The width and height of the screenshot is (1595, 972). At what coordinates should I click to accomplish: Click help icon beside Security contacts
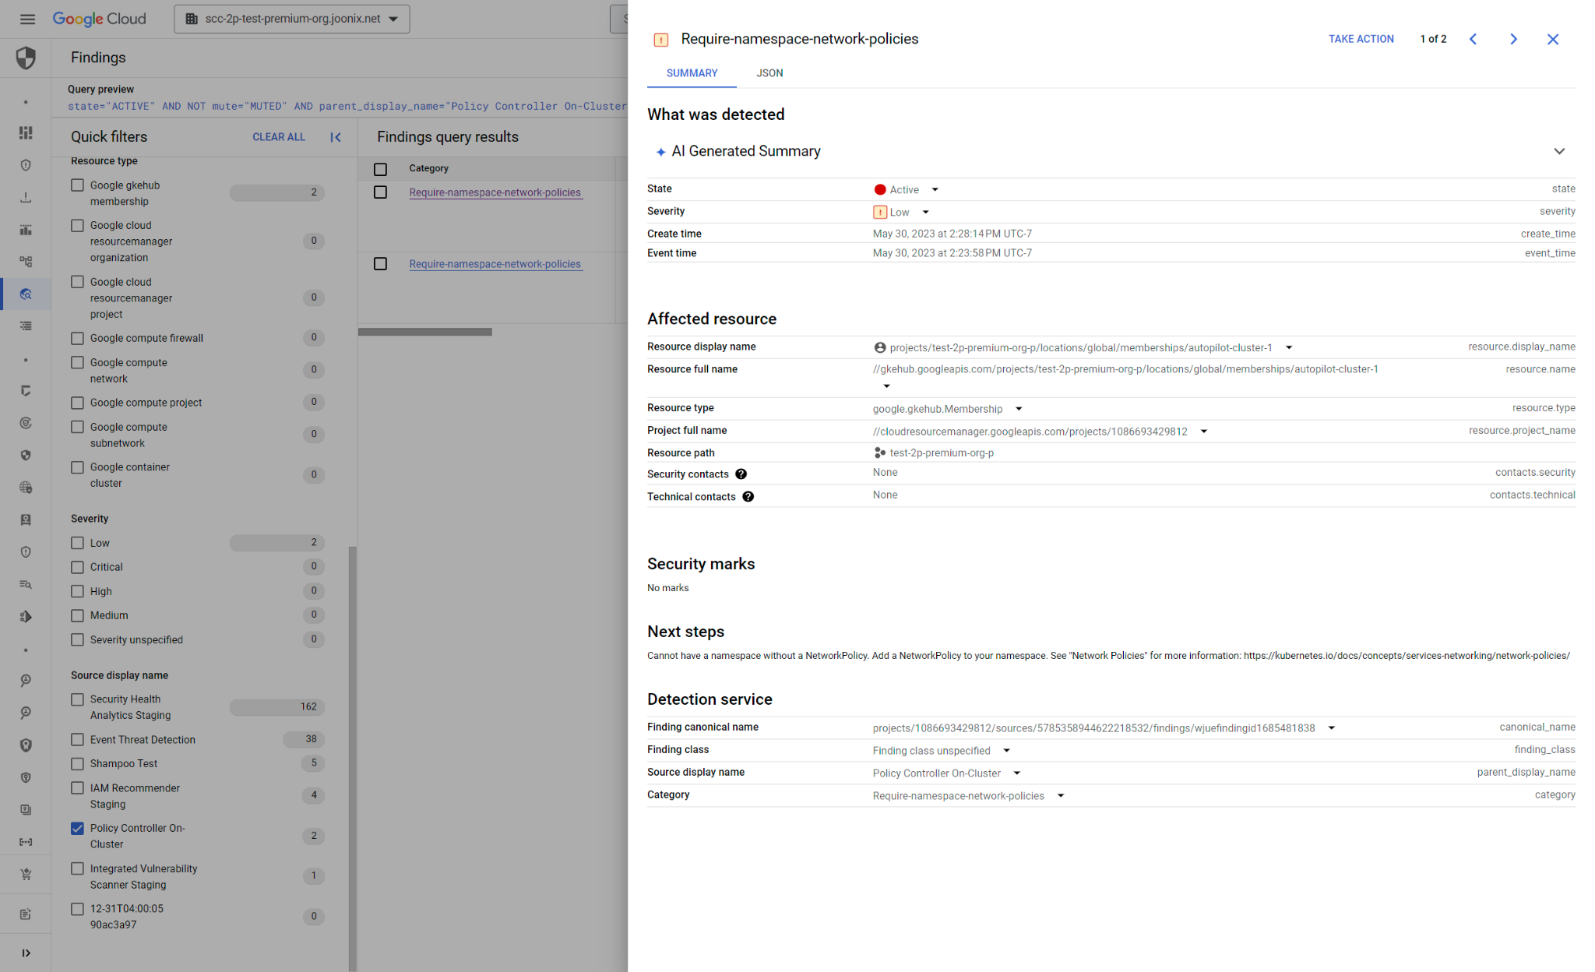[x=741, y=474]
